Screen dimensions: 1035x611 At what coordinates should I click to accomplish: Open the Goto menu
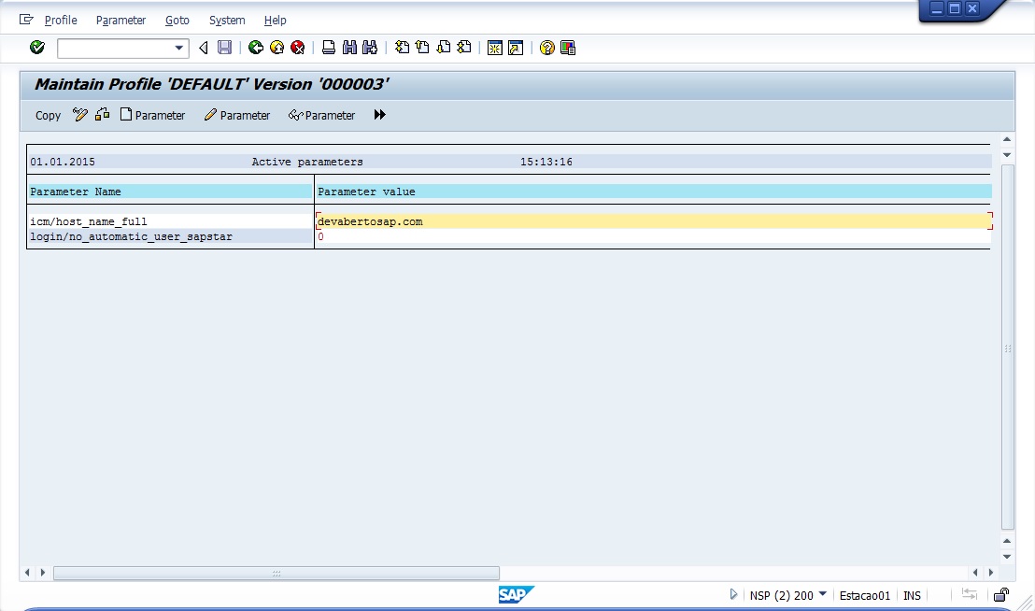(x=177, y=20)
